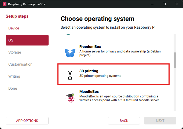Jump to the Writing setup step
The image size is (183, 129).
pos(14,76)
